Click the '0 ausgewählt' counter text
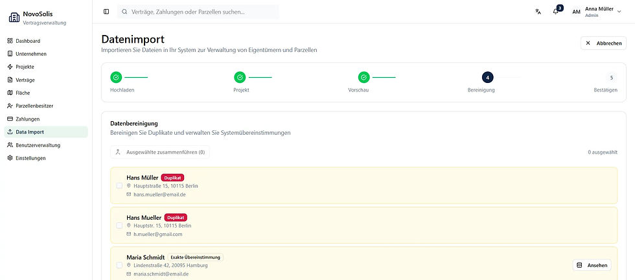Image resolution: width=635 pixels, height=280 pixels. [x=603, y=152]
